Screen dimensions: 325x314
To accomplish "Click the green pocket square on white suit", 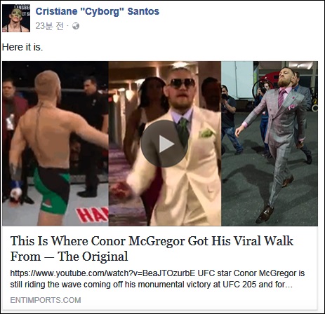I will [207, 132].
